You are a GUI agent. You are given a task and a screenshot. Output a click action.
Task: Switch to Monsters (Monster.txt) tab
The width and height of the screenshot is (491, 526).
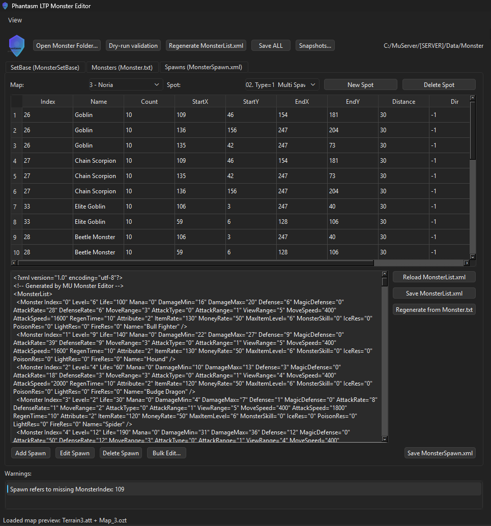pyautogui.click(x=122, y=68)
